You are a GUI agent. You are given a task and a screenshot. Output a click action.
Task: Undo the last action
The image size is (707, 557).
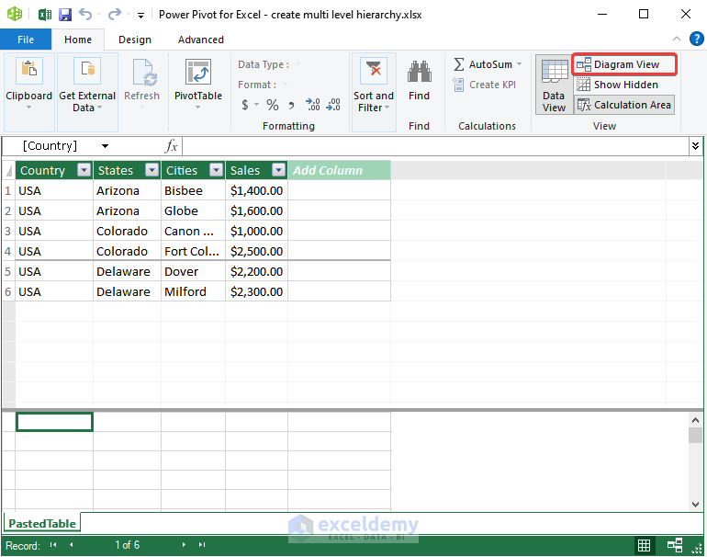click(x=84, y=15)
